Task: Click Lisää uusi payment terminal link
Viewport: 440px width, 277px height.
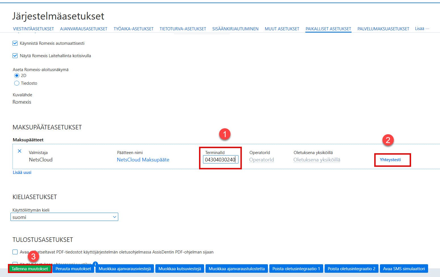Action: 22,172
